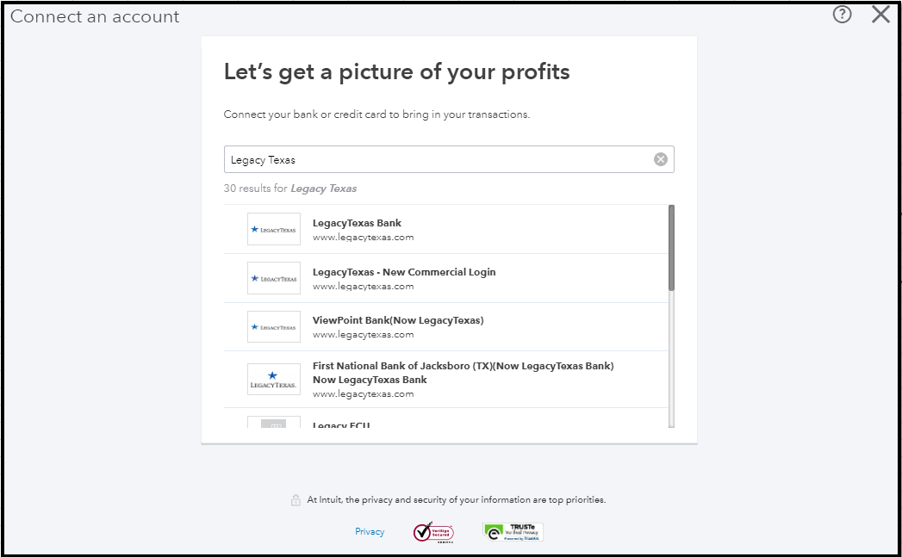Select LegacyTexas Bank from results
Screen dimensions: 902x557
click(x=357, y=224)
